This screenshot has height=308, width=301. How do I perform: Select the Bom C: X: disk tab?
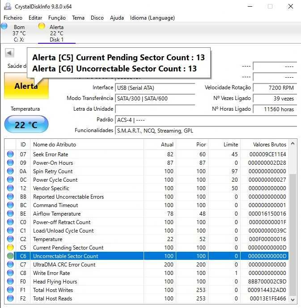(19, 33)
